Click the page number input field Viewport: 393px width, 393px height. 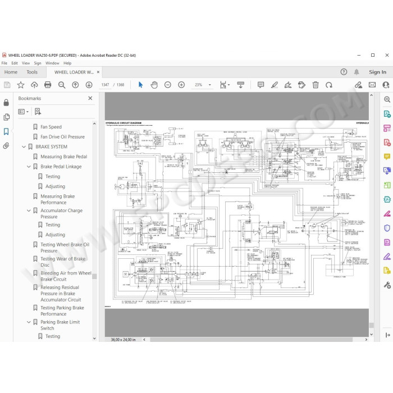106,85
